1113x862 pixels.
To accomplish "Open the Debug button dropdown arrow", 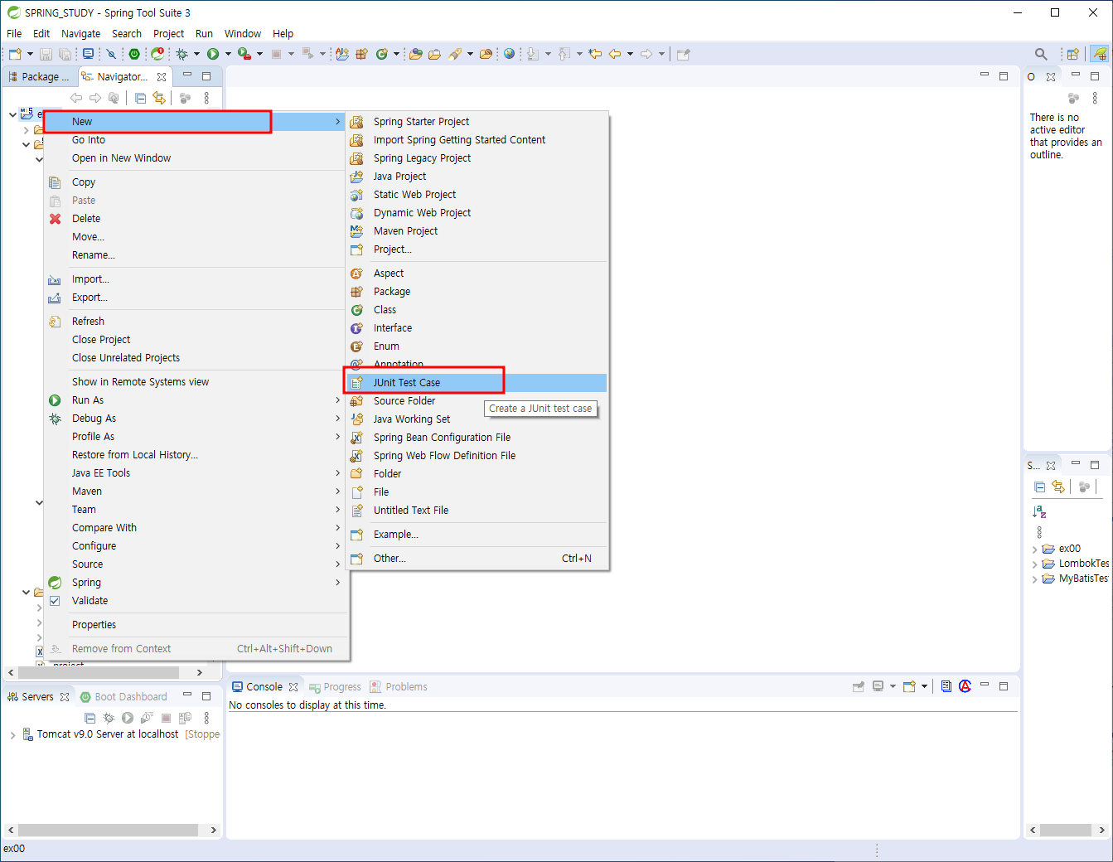I will [196, 54].
